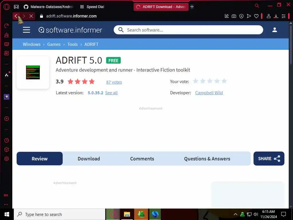Screen dimensions: 293x220
Task: Stop loading the page
Action: point(31,16)
